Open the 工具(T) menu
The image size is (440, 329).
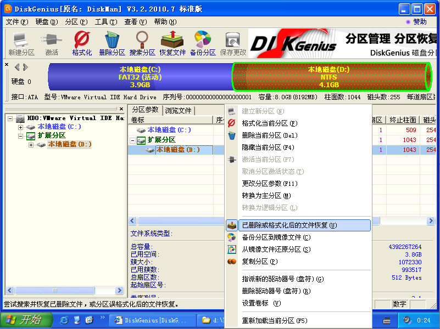tap(102, 22)
